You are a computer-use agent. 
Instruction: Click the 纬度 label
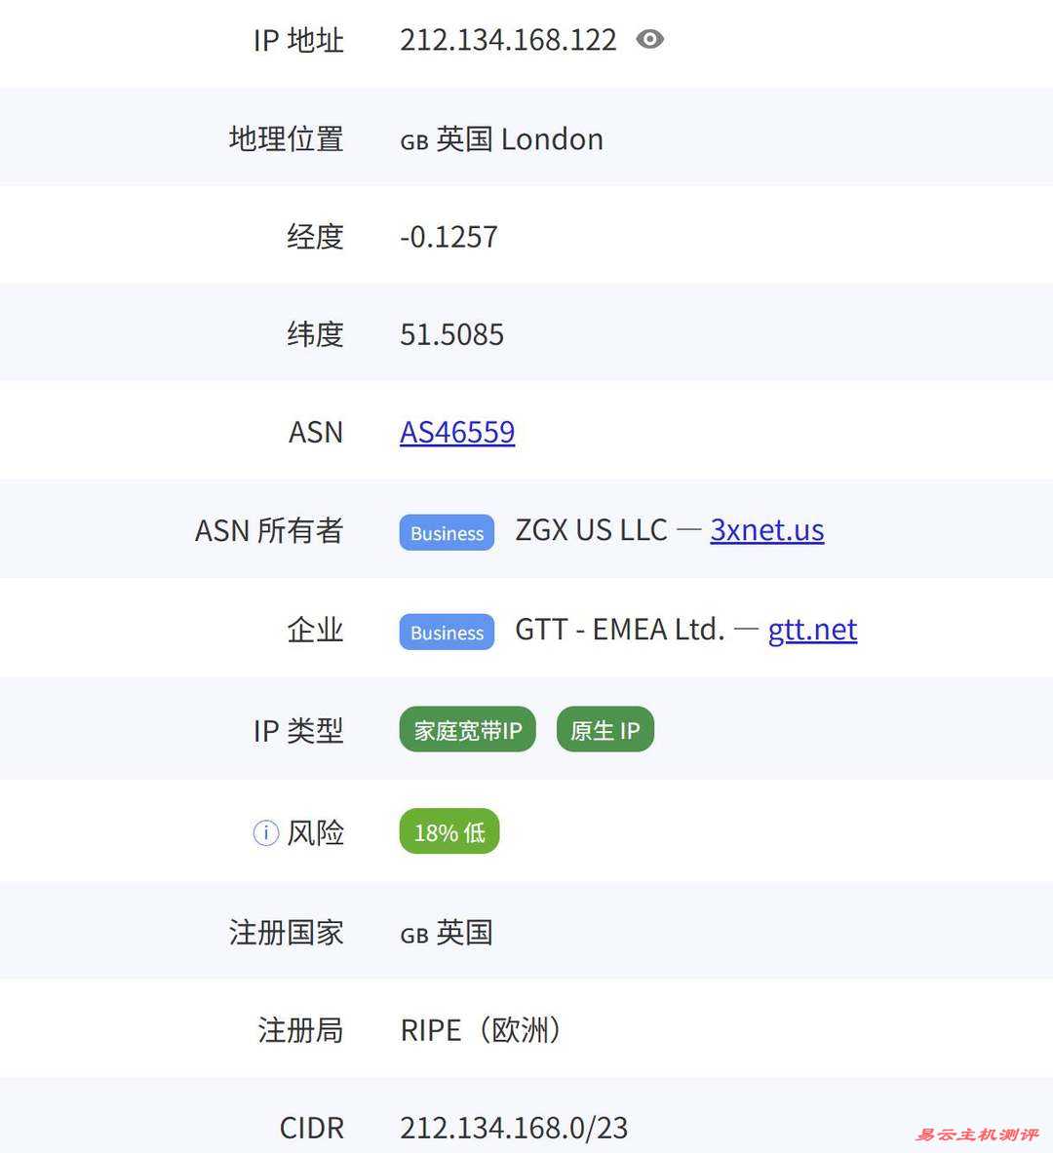(315, 334)
